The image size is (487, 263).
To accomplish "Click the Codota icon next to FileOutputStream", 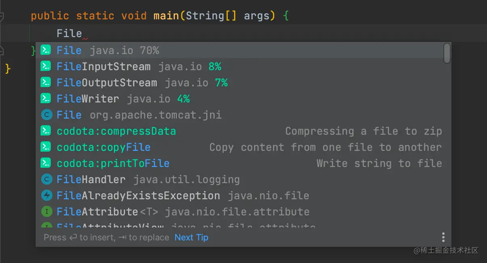I will [x=46, y=82].
